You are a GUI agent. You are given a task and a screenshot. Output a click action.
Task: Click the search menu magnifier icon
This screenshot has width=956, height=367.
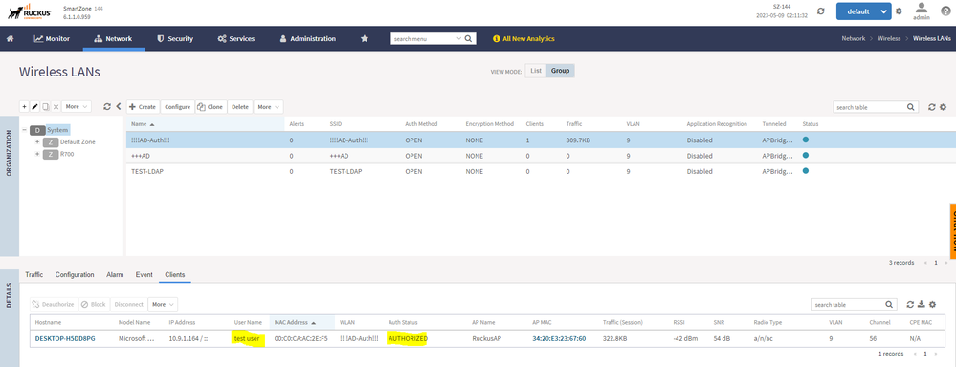(468, 39)
